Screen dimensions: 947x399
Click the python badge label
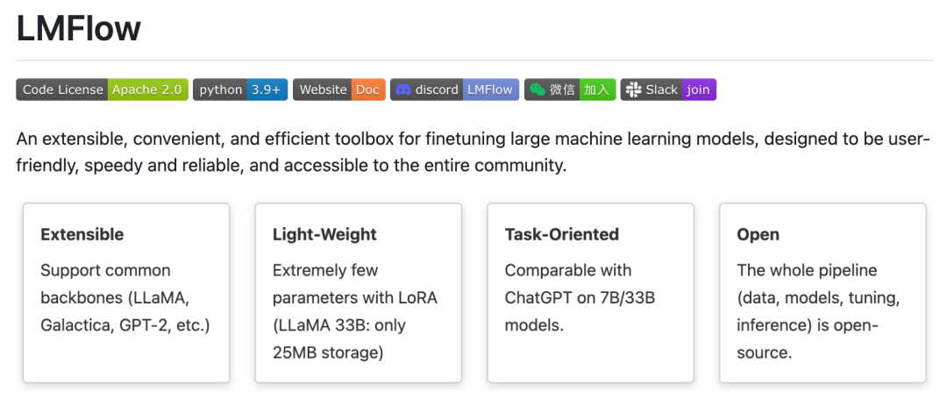220,89
